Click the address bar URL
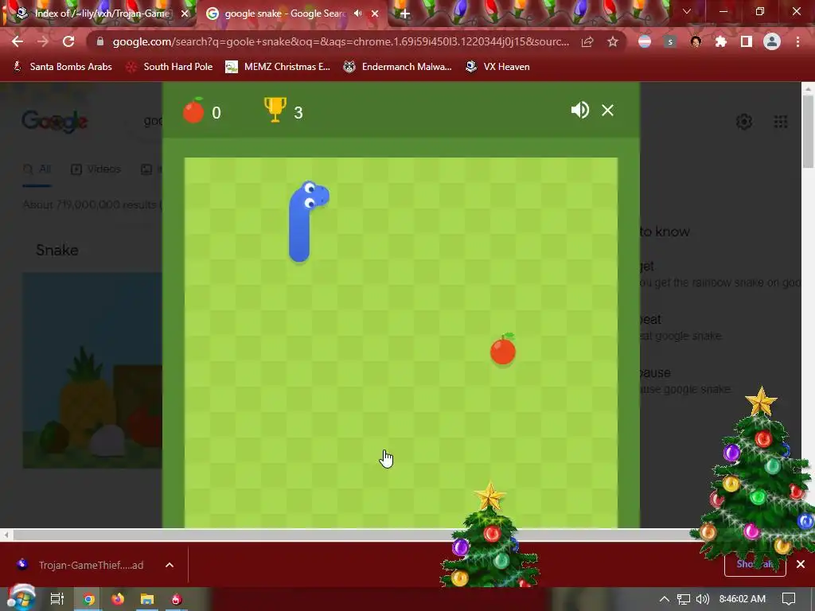 (341, 41)
